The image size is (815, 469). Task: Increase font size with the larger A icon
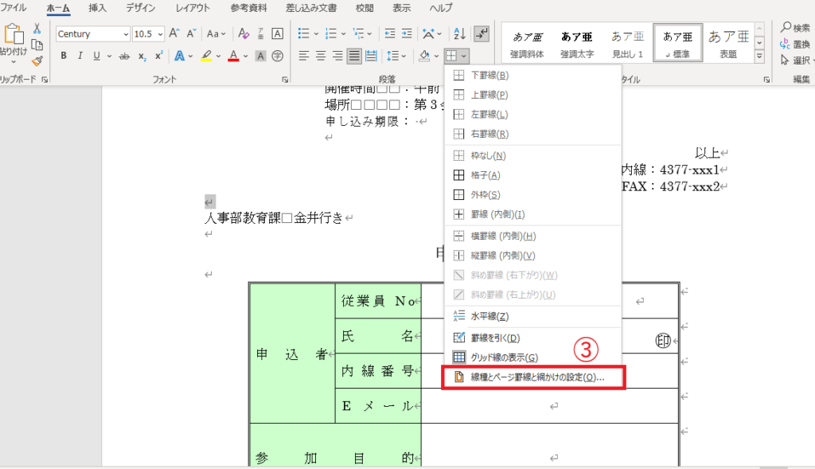pos(174,33)
